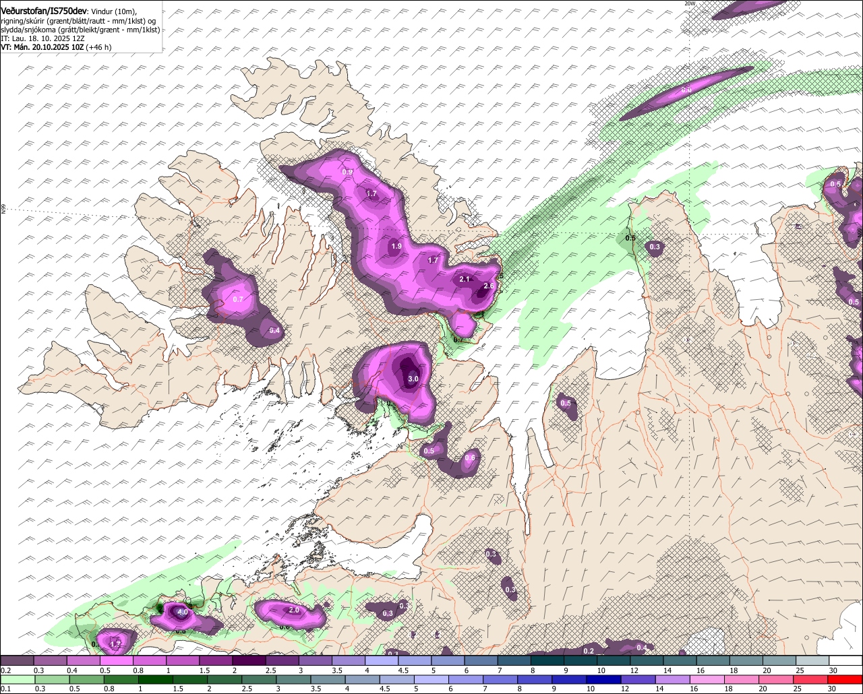
Task: Click the 'IT: Lau. 18. 10. 2025 12Z' line
Action: 42,38
